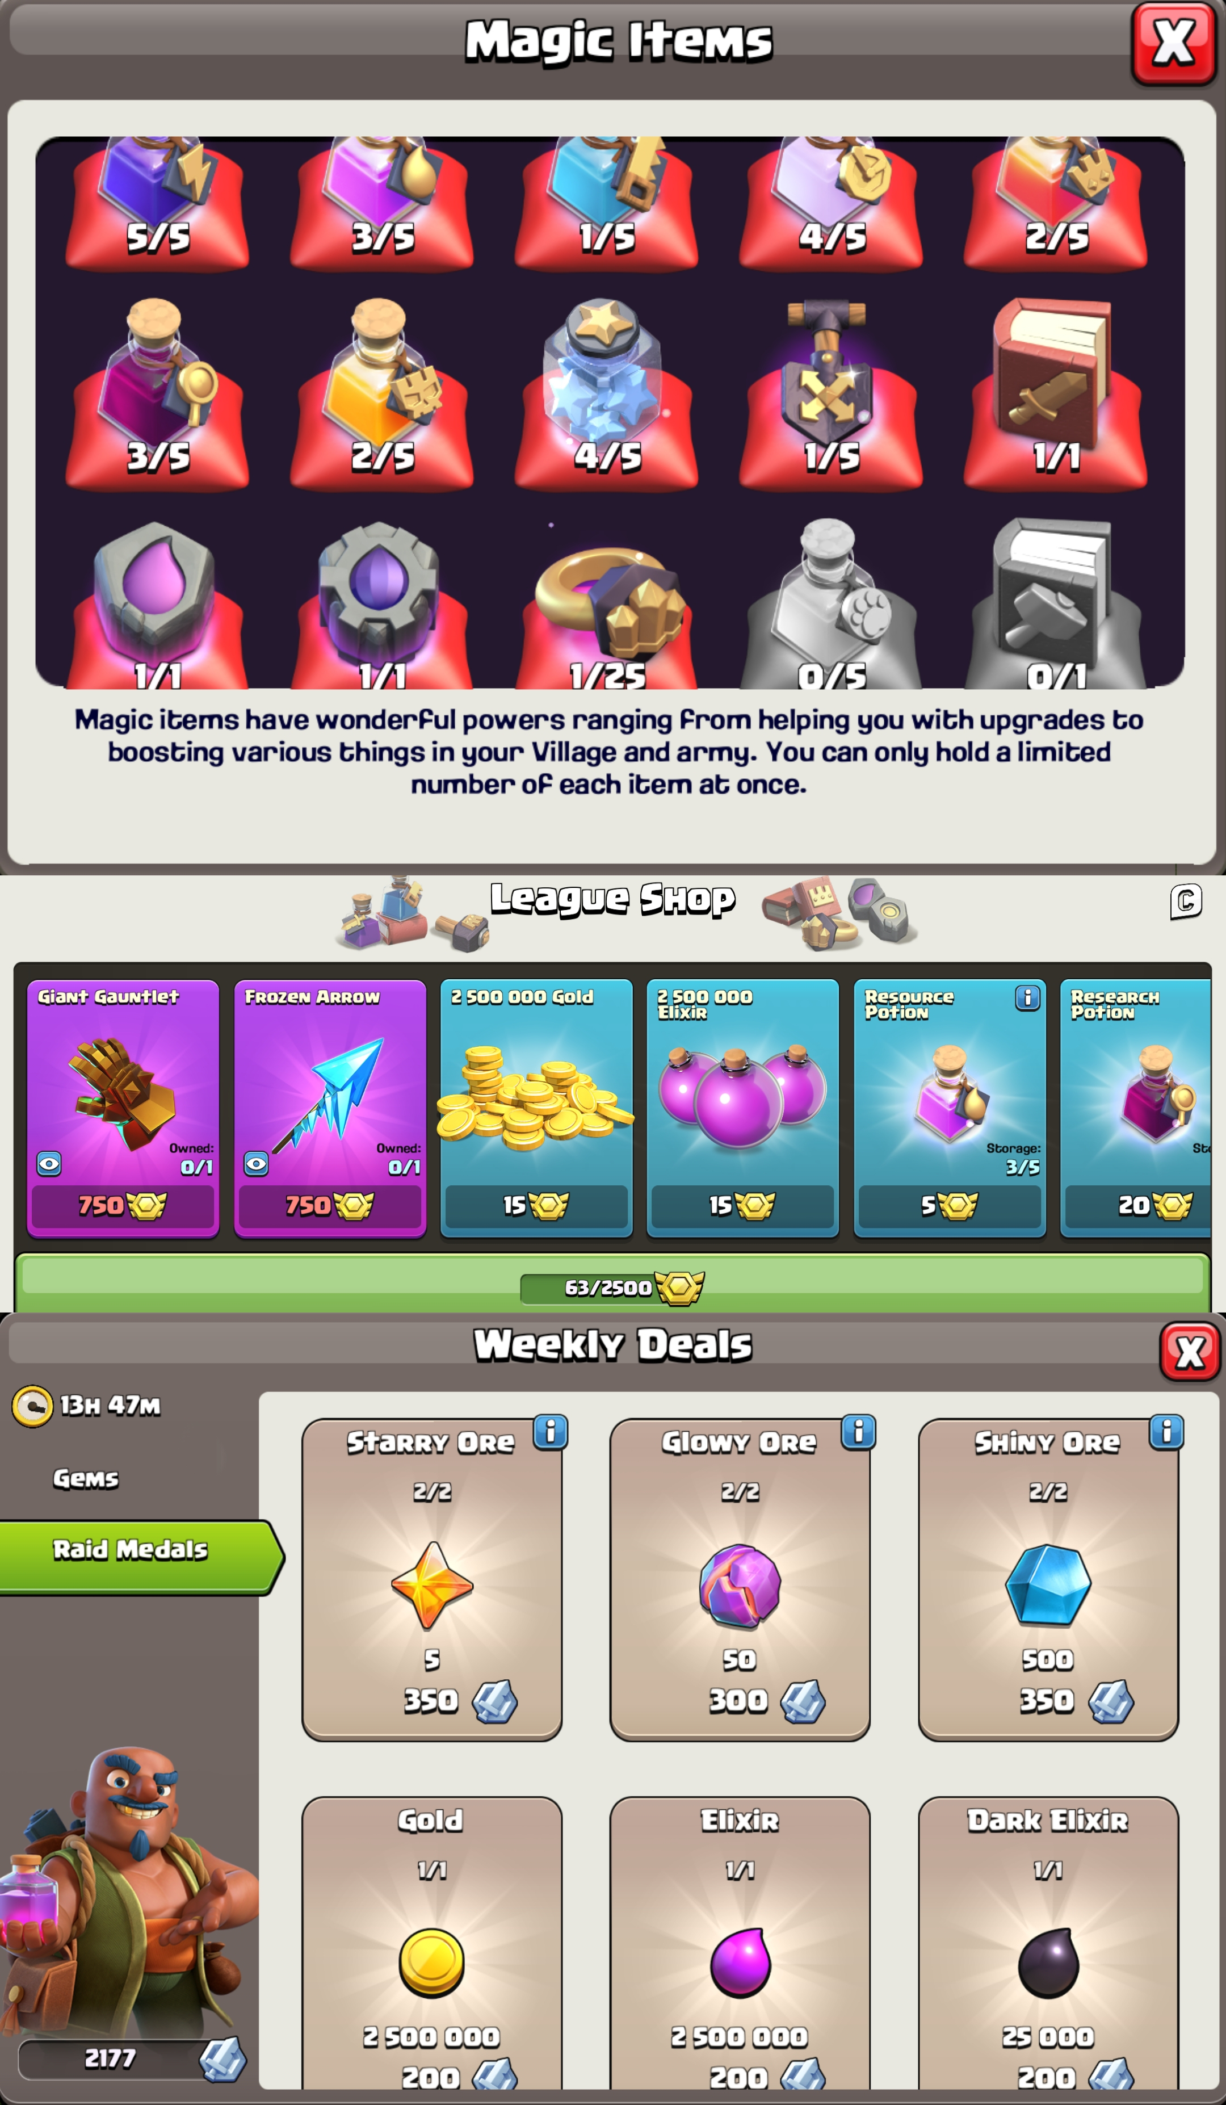The height and width of the screenshot is (2105, 1226).
Task: Open the Shovel of Obstacles item
Action: point(830,393)
